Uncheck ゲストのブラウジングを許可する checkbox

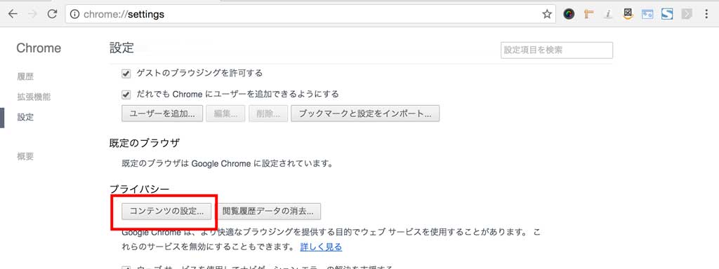[x=126, y=73]
